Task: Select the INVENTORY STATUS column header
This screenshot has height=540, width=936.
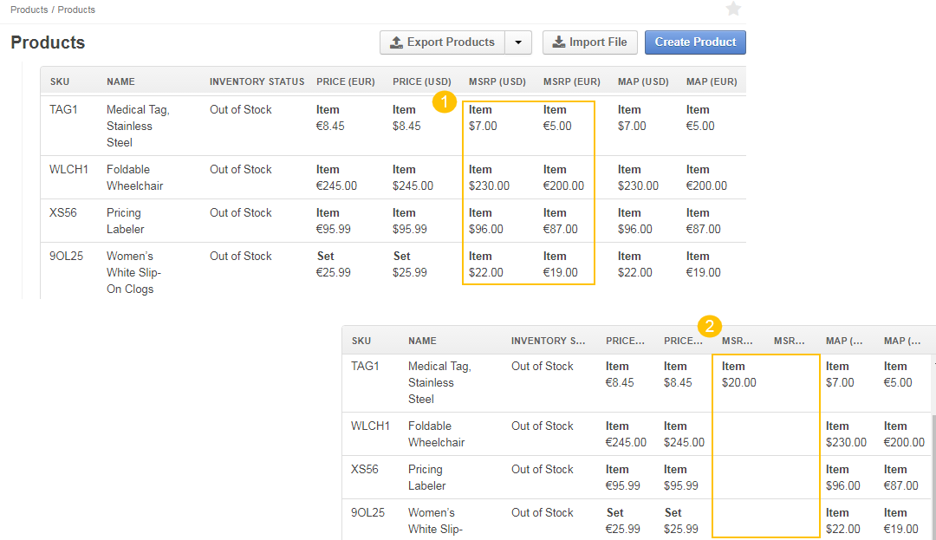Action: pos(257,82)
